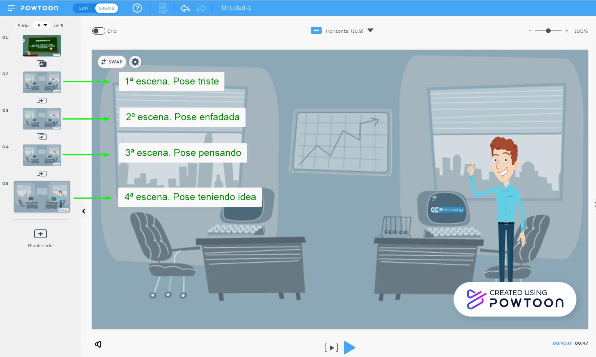This screenshot has height=357, width=596.
Task: Open the canvas settings gear
Action: (x=135, y=62)
